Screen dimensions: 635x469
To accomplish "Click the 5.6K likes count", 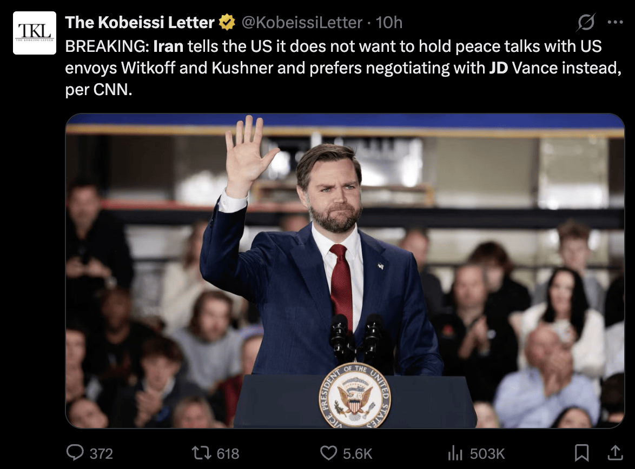I will [358, 453].
